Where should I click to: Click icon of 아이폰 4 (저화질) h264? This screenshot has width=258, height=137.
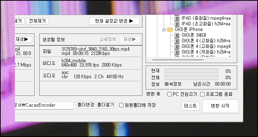[177, 52]
